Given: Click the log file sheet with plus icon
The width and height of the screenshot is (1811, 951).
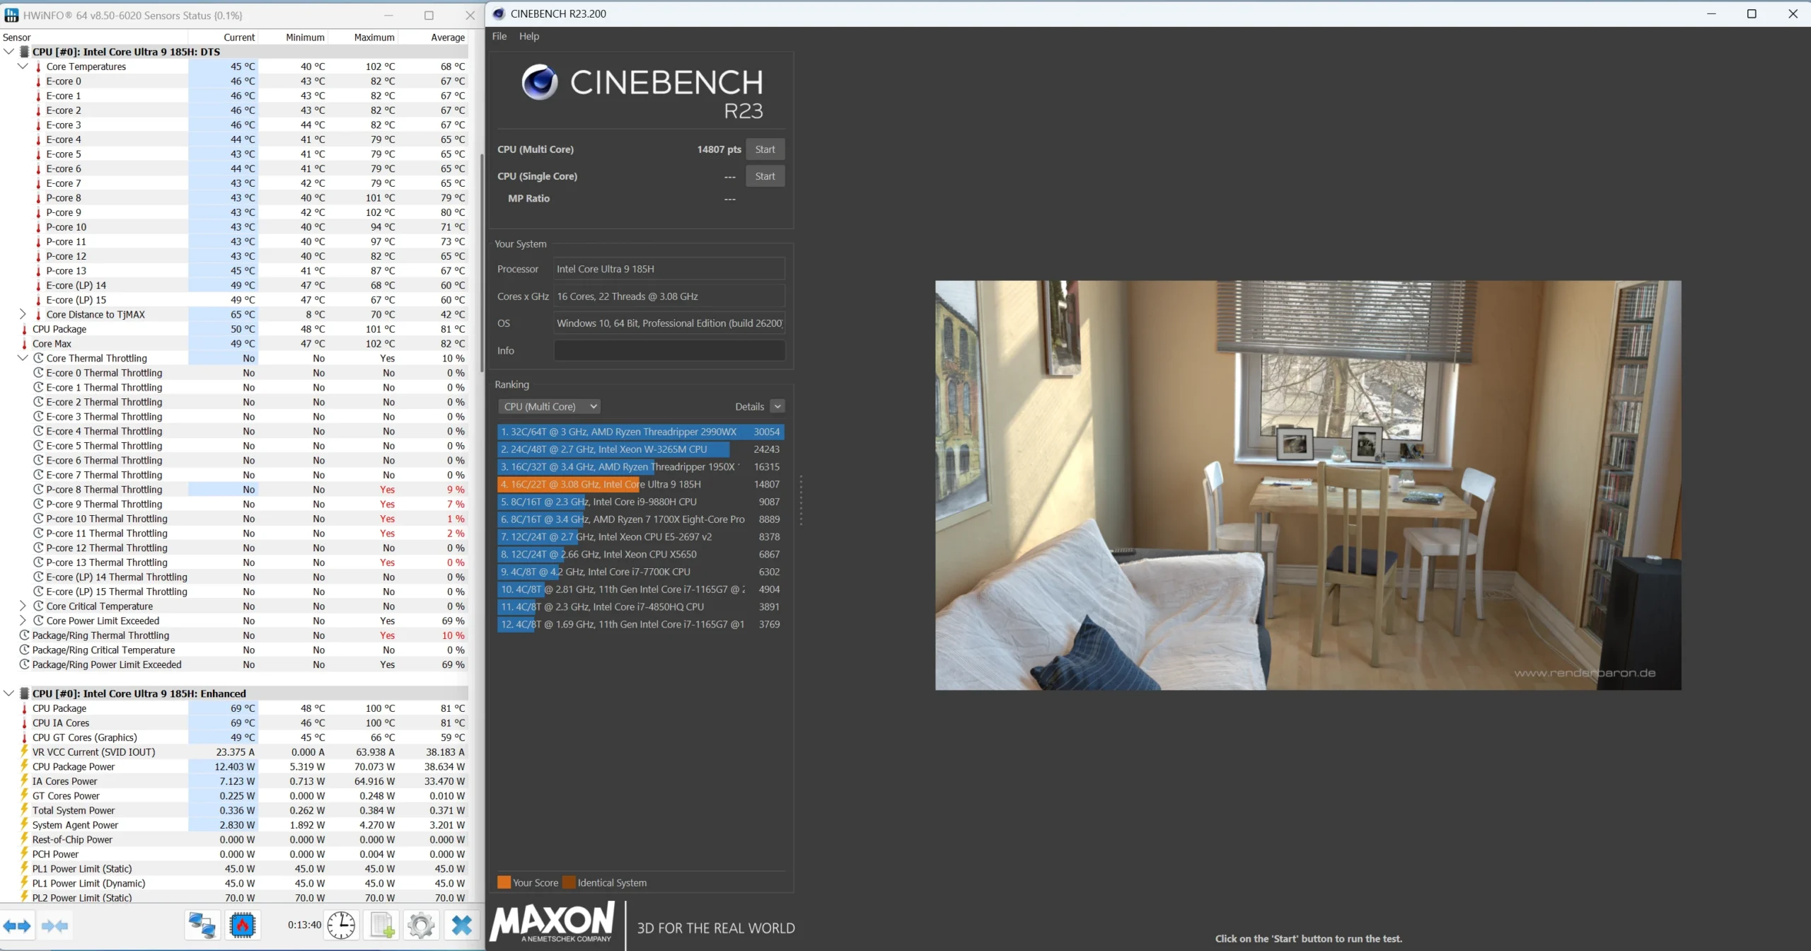Looking at the screenshot, I should tap(382, 926).
